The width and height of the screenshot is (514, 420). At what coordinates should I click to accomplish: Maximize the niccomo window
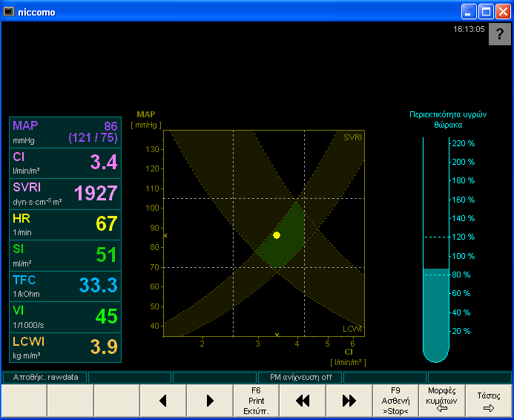[486, 12]
